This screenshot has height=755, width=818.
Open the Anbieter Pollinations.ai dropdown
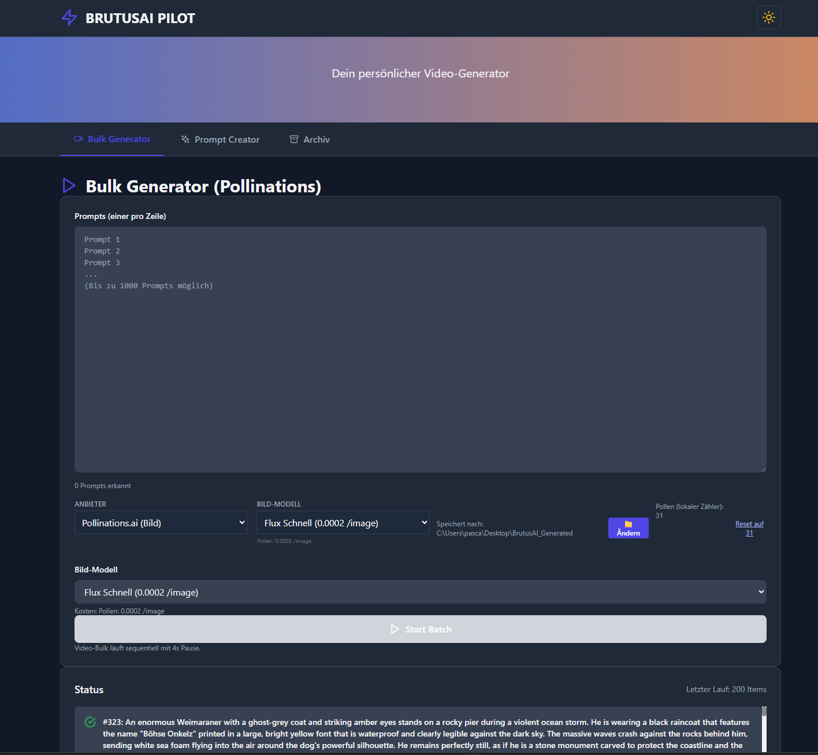coord(161,523)
